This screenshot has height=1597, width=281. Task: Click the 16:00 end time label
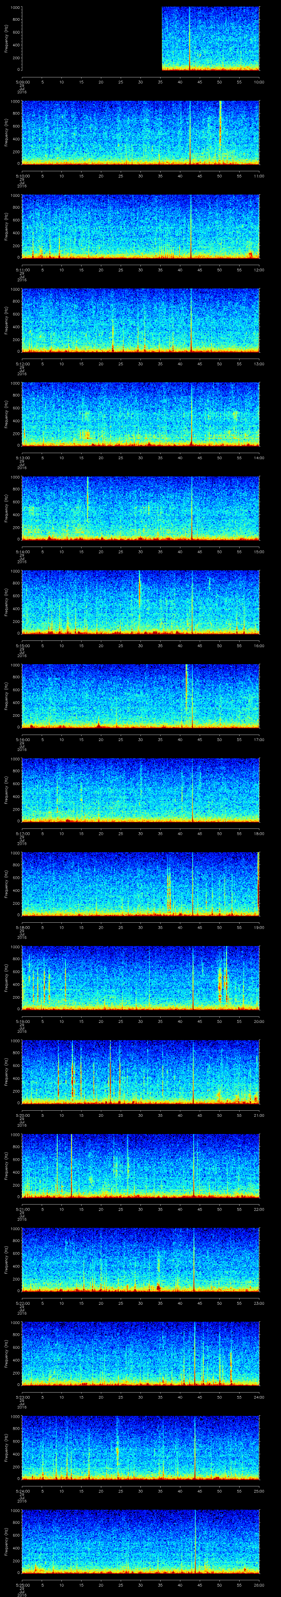point(259,645)
